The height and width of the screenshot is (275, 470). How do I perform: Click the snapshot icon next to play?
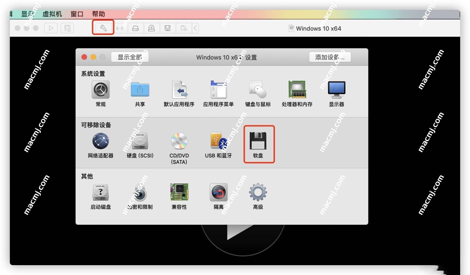pyautogui.click(x=67, y=28)
